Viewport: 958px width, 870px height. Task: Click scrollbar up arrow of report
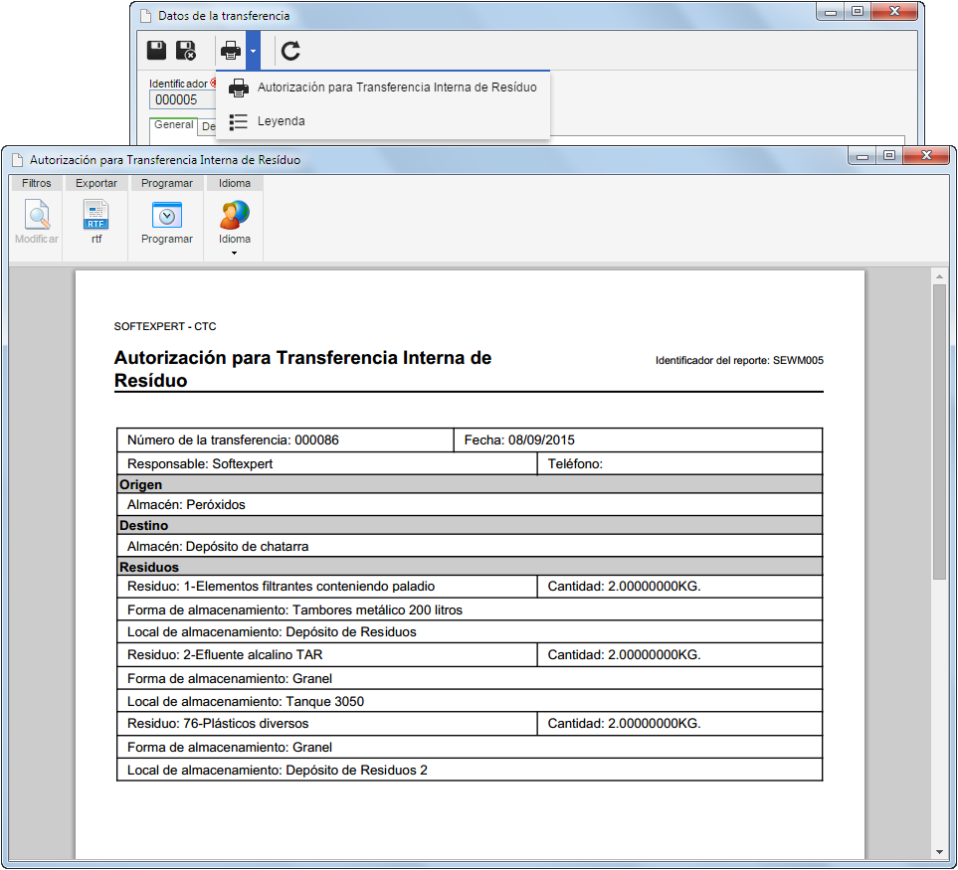(x=939, y=276)
